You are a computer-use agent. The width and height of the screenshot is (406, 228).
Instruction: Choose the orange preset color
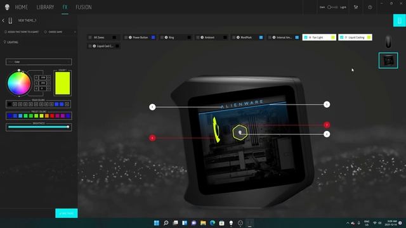47,116
